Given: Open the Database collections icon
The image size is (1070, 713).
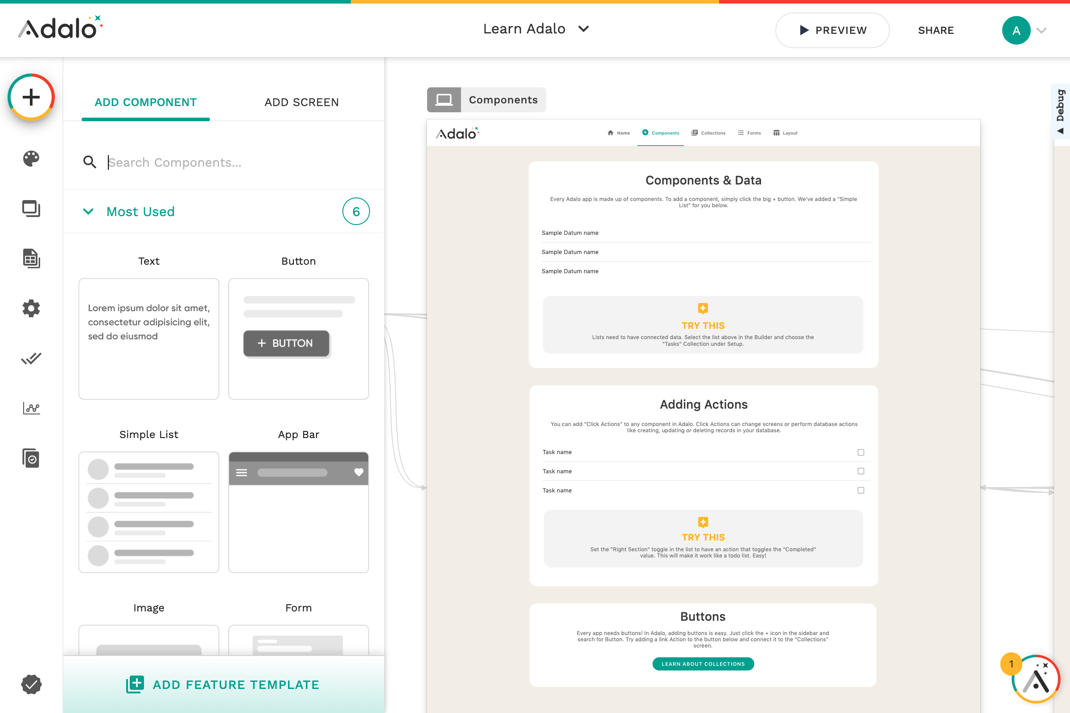Looking at the screenshot, I should pyautogui.click(x=31, y=259).
